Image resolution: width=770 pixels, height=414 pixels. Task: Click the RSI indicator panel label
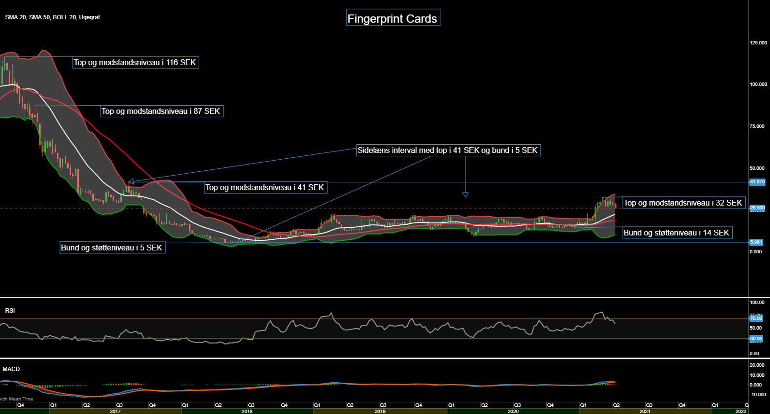[x=10, y=311]
